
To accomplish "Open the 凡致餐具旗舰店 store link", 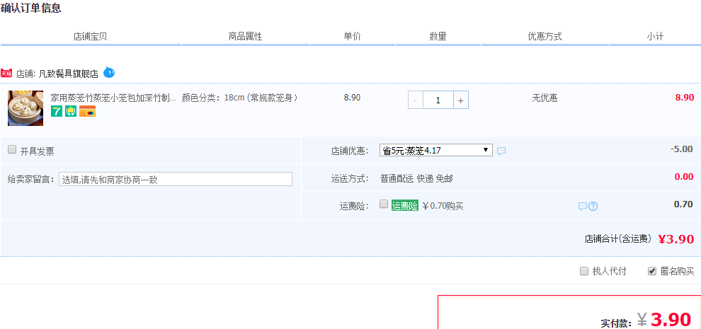I will (x=69, y=74).
